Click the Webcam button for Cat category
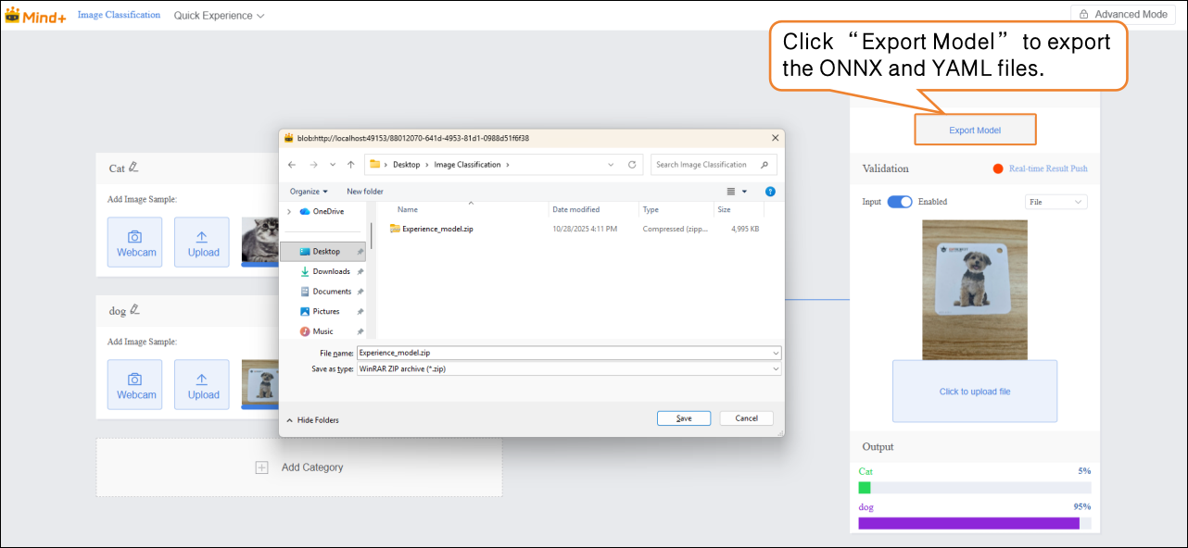Screen dimensions: 1188x548 click(134, 243)
